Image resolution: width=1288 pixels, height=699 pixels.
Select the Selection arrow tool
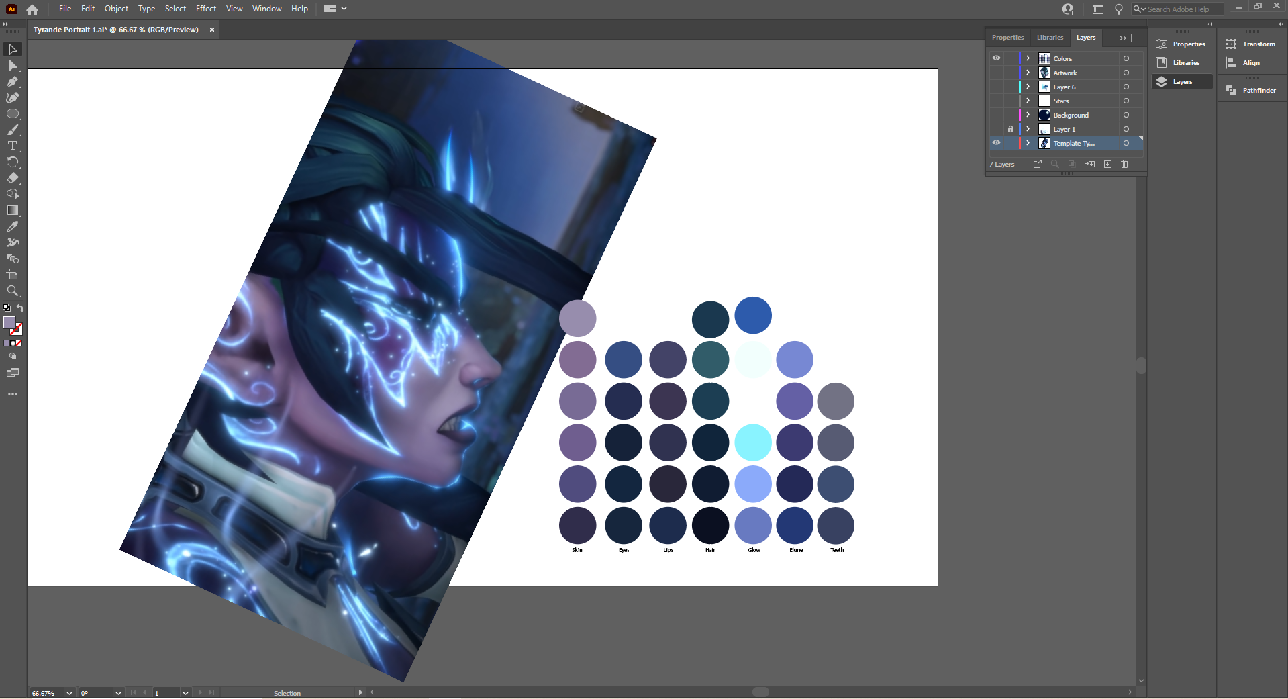click(x=13, y=50)
